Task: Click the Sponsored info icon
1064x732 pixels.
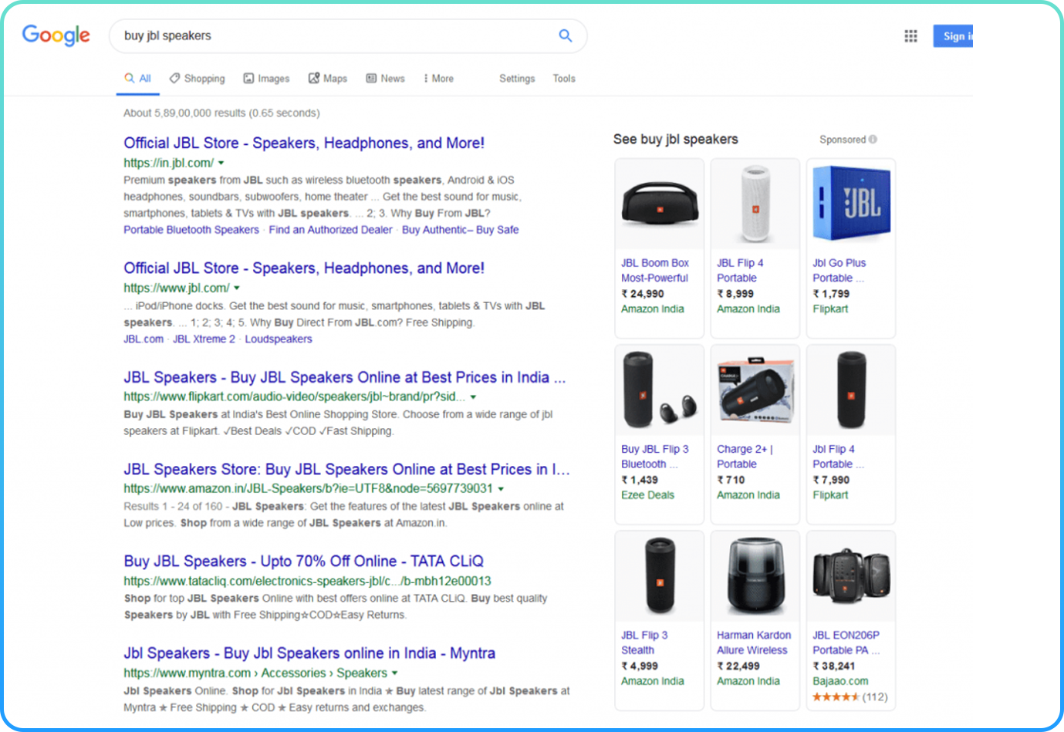Action: click(x=873, y=140)
